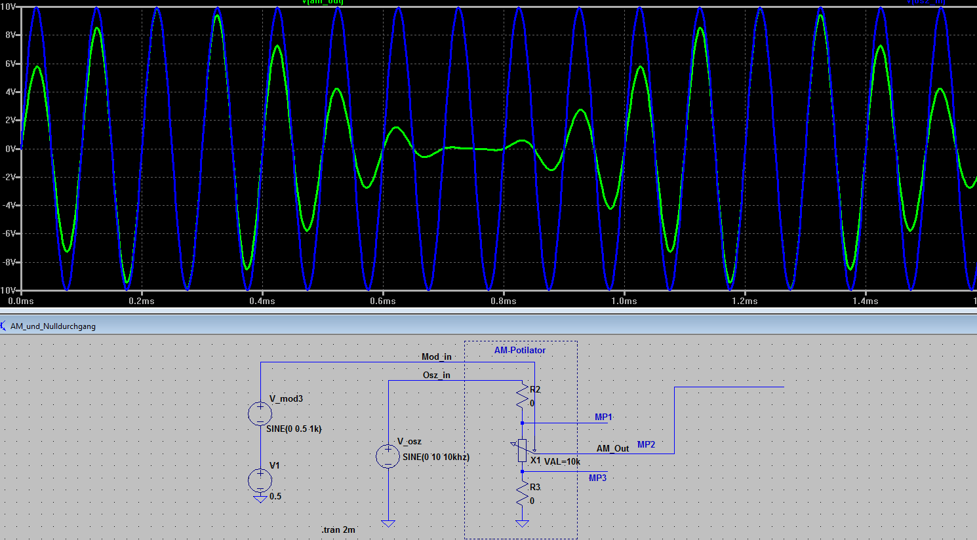Click the 2V label on the vertical axis

[x=10, y=120]
